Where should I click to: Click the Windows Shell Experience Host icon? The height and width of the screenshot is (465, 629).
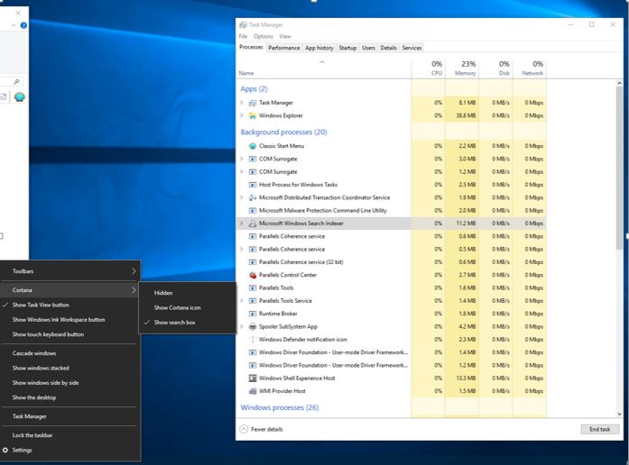tap(253, 378)
